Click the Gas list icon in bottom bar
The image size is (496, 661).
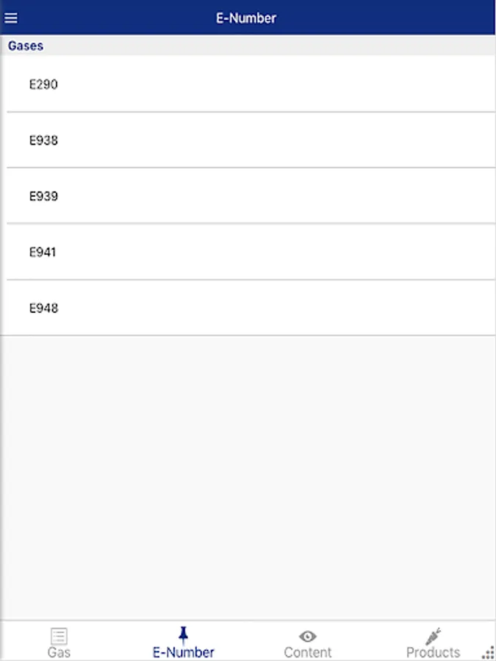tap(59, 636)
